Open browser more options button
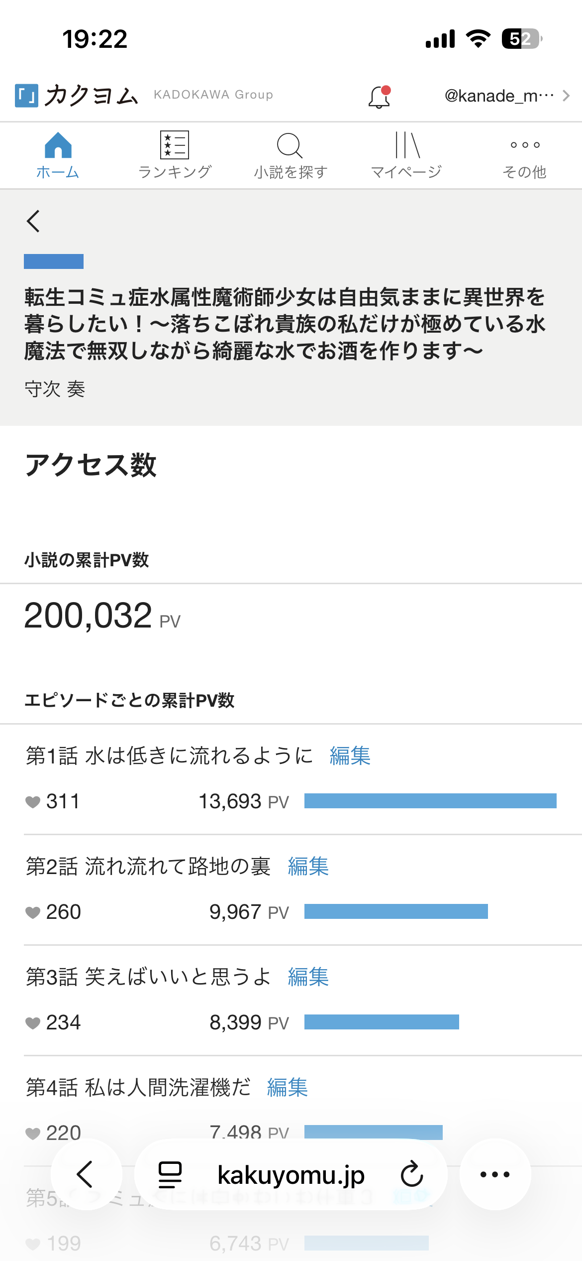This screenshot has width=582, height=1261. (x=495, y=1174)
